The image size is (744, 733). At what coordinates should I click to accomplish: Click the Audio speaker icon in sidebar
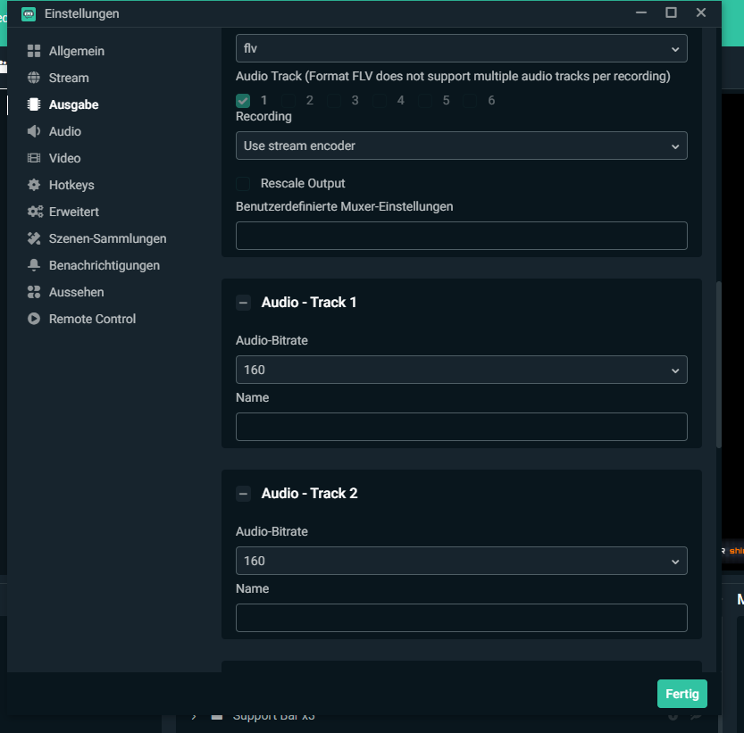(34, 131)
